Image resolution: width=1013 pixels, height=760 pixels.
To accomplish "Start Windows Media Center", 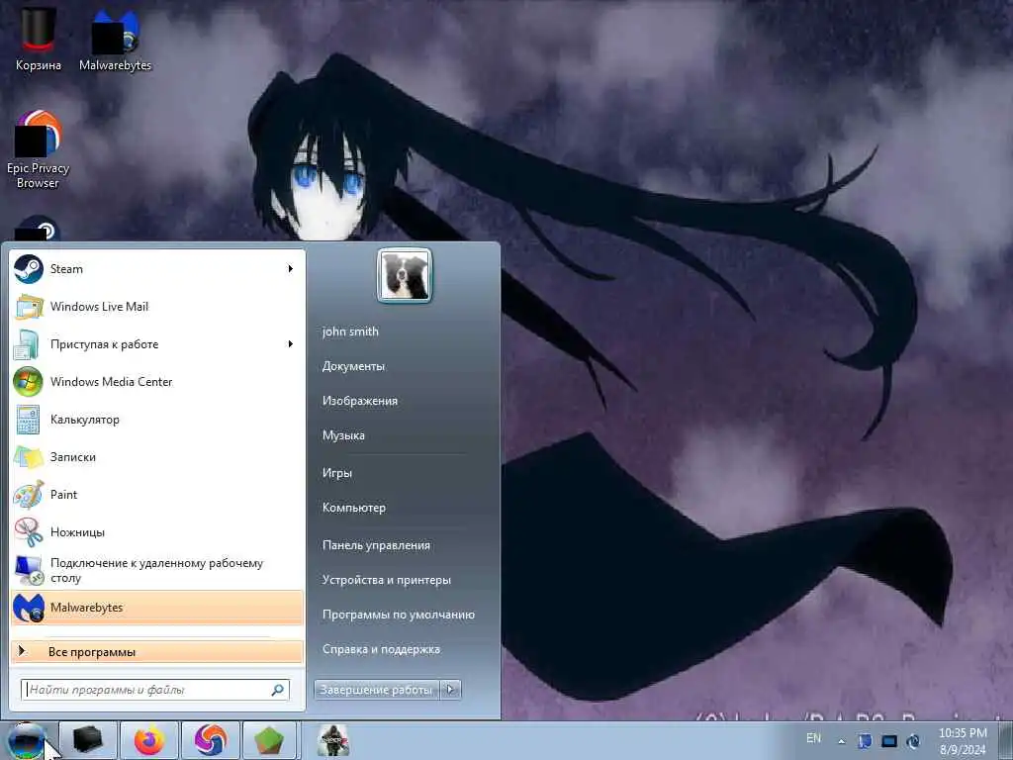I will (x=157, y=382).
